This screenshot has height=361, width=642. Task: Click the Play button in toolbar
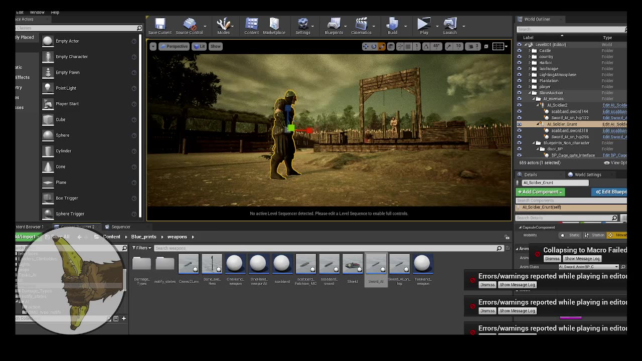424,26
